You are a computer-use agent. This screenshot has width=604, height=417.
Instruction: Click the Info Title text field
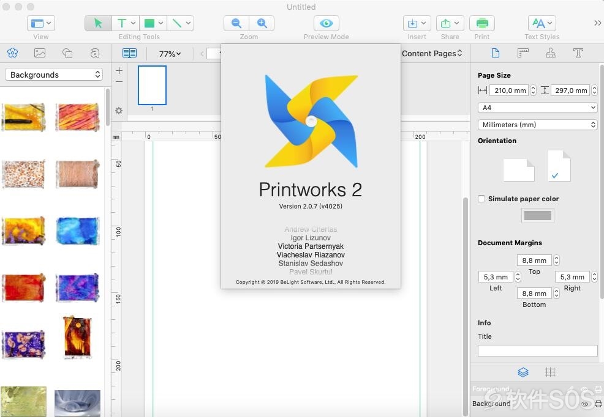[538, 350]
